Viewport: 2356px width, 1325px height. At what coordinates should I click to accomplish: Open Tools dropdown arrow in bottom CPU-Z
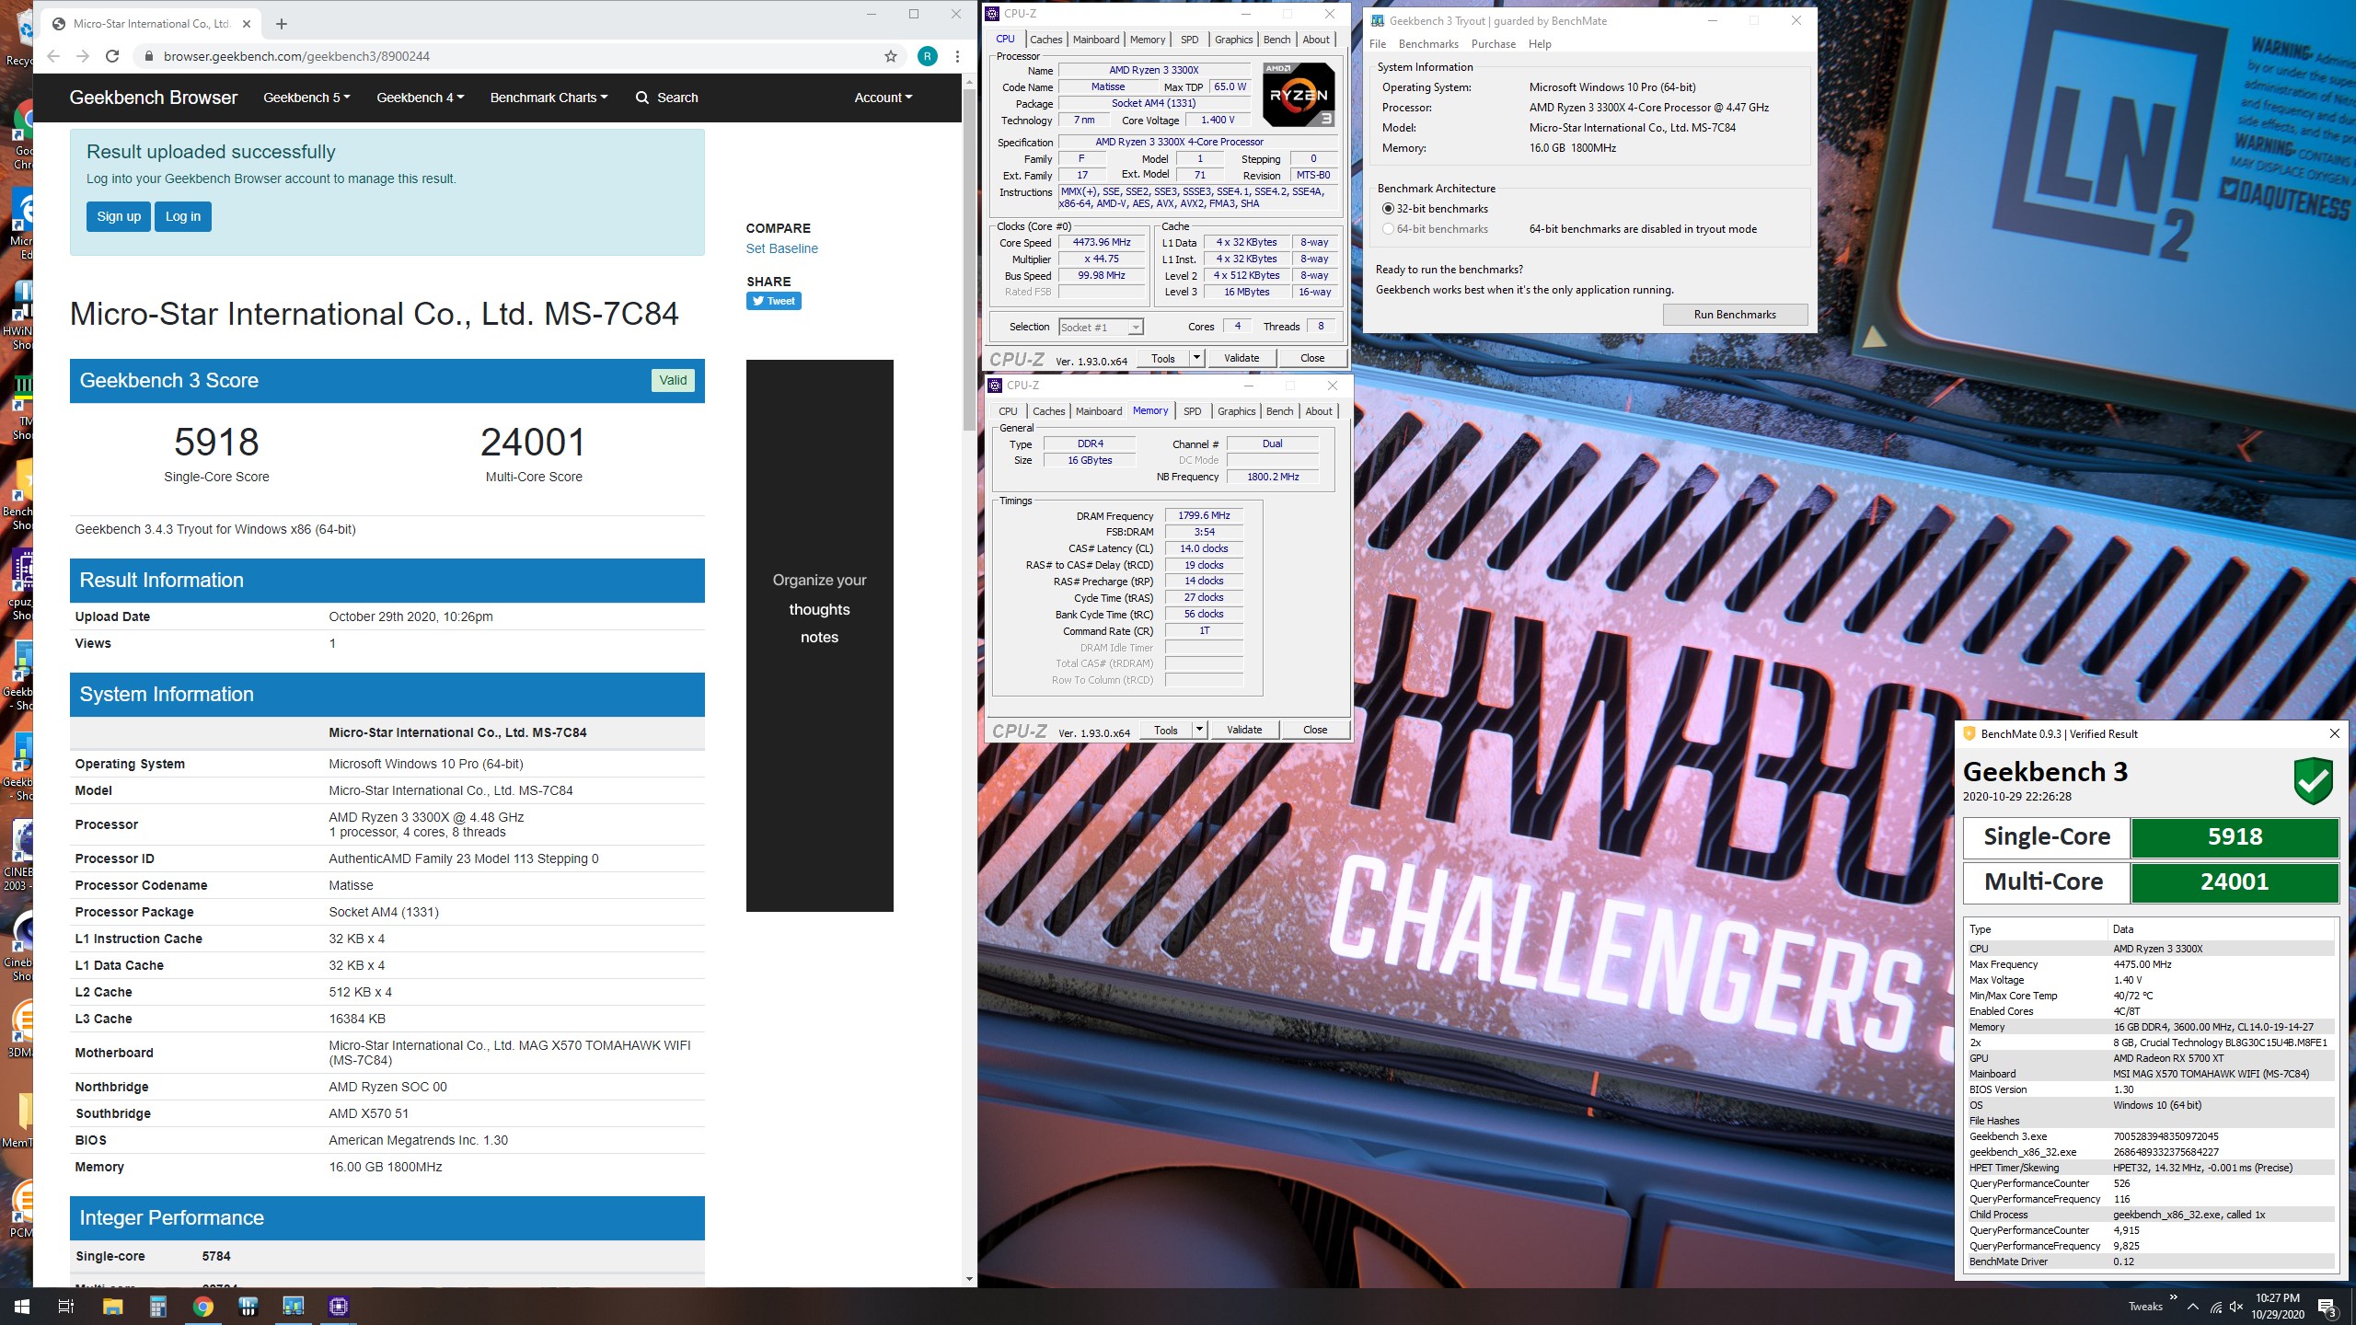click(x=1199, y=730)
